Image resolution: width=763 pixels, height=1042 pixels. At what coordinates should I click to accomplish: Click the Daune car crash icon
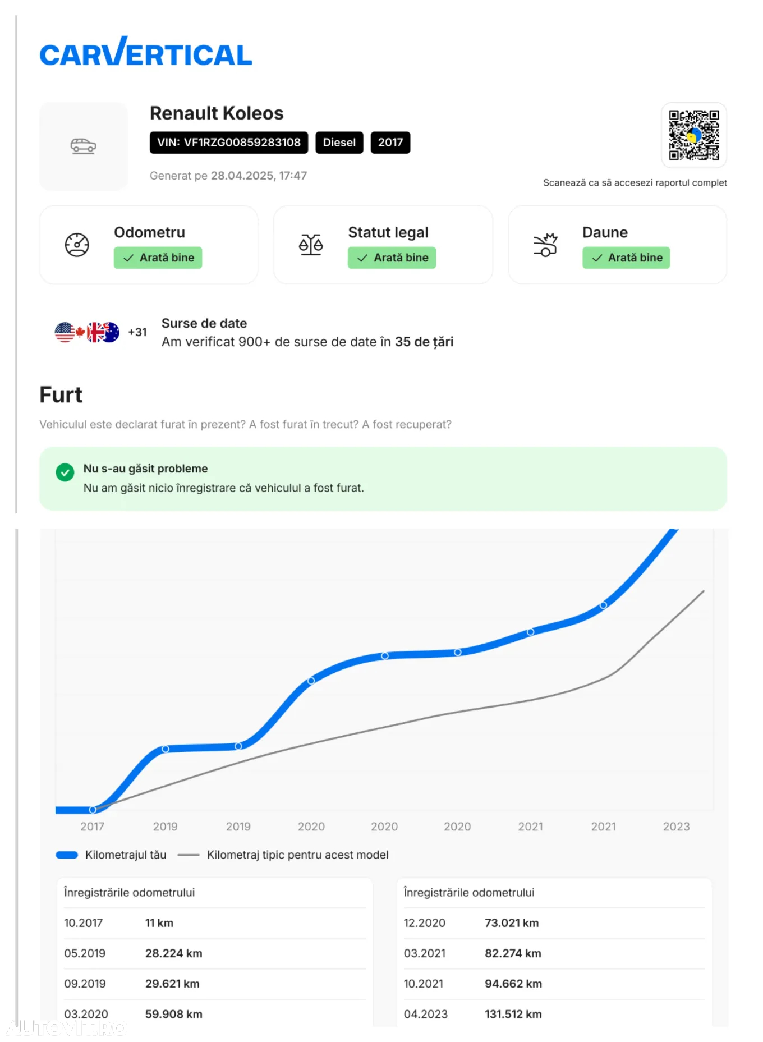[545, 245]
